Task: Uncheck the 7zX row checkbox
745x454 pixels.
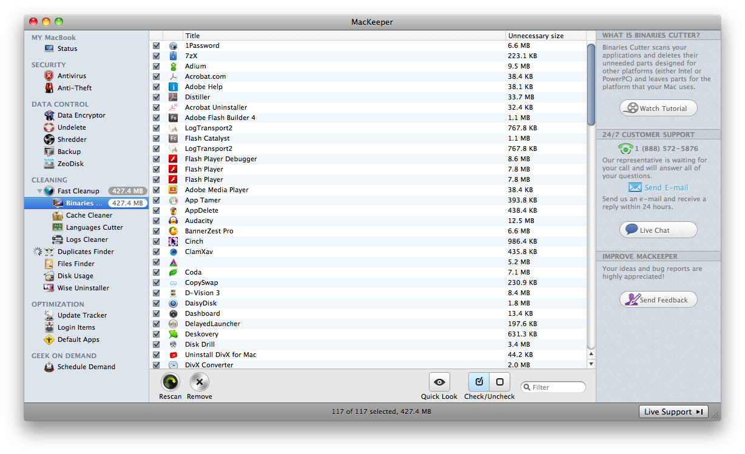Action: [x=157, y=56]
